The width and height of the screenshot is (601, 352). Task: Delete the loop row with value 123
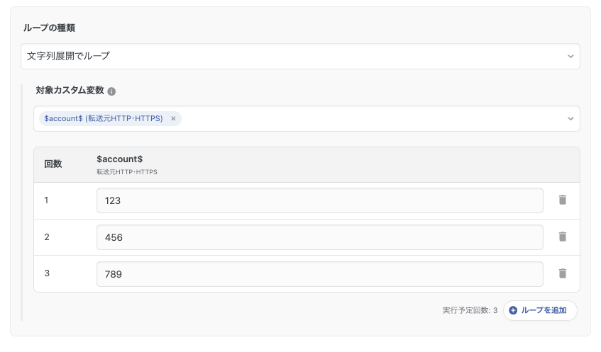point(563,200)
